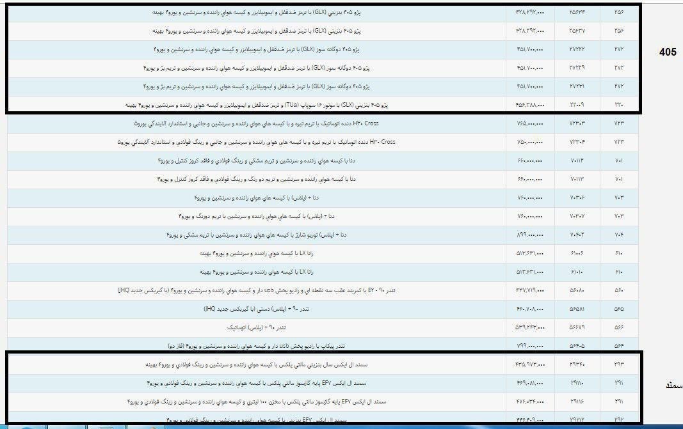Select code cell ۷۰۱۱۲
683x429 pixels.
pos(577,160)
